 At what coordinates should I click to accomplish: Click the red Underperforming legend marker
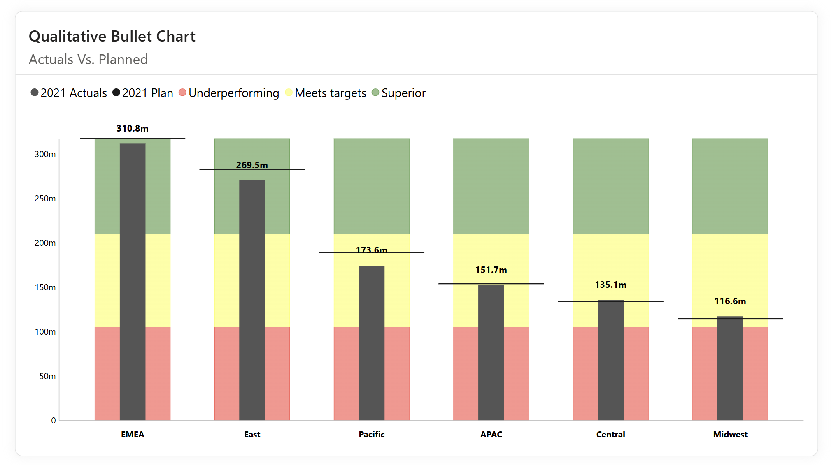coord(182,93)
